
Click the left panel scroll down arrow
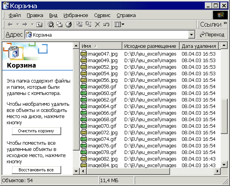pyautogui.click(x=76, y=171)
